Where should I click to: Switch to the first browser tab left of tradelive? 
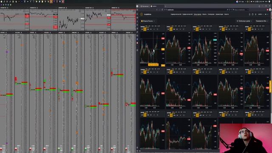145,6
